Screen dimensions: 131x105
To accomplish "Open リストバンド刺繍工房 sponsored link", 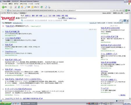I will [12, 32].
